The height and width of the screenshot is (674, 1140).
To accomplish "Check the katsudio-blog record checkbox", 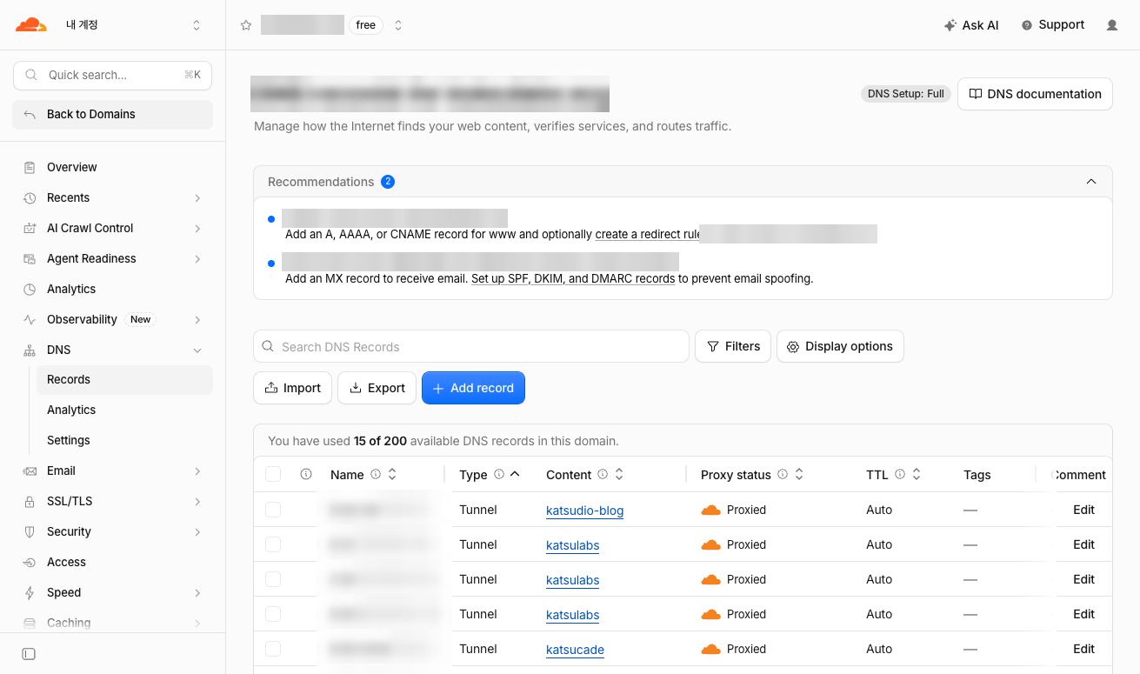I will point(273,510).
